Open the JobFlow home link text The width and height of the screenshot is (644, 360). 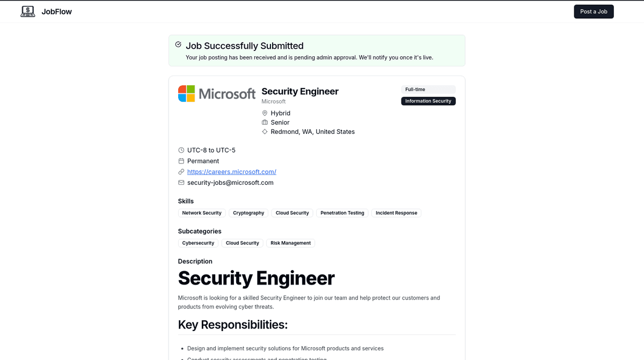coord(56,12)
